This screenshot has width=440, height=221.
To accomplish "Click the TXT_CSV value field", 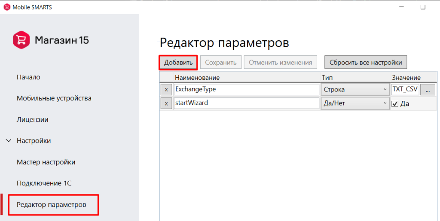I will tap(405, 90).
